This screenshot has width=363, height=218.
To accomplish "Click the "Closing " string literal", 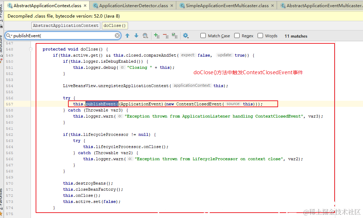I will [x=140, y=67].
